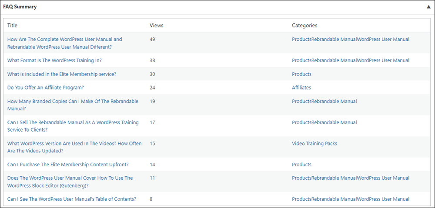This screenshot has width=435, height=208.
Task: Select the Affiliates category link
Action: coord(301,88)
